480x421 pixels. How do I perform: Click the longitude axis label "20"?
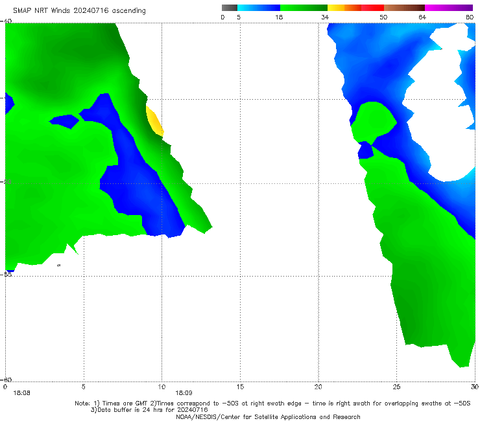tap(318, 387)
